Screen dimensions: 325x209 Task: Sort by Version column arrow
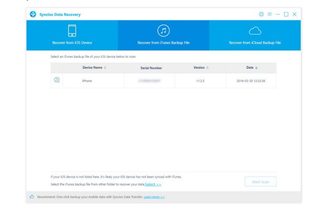(208, 68)
